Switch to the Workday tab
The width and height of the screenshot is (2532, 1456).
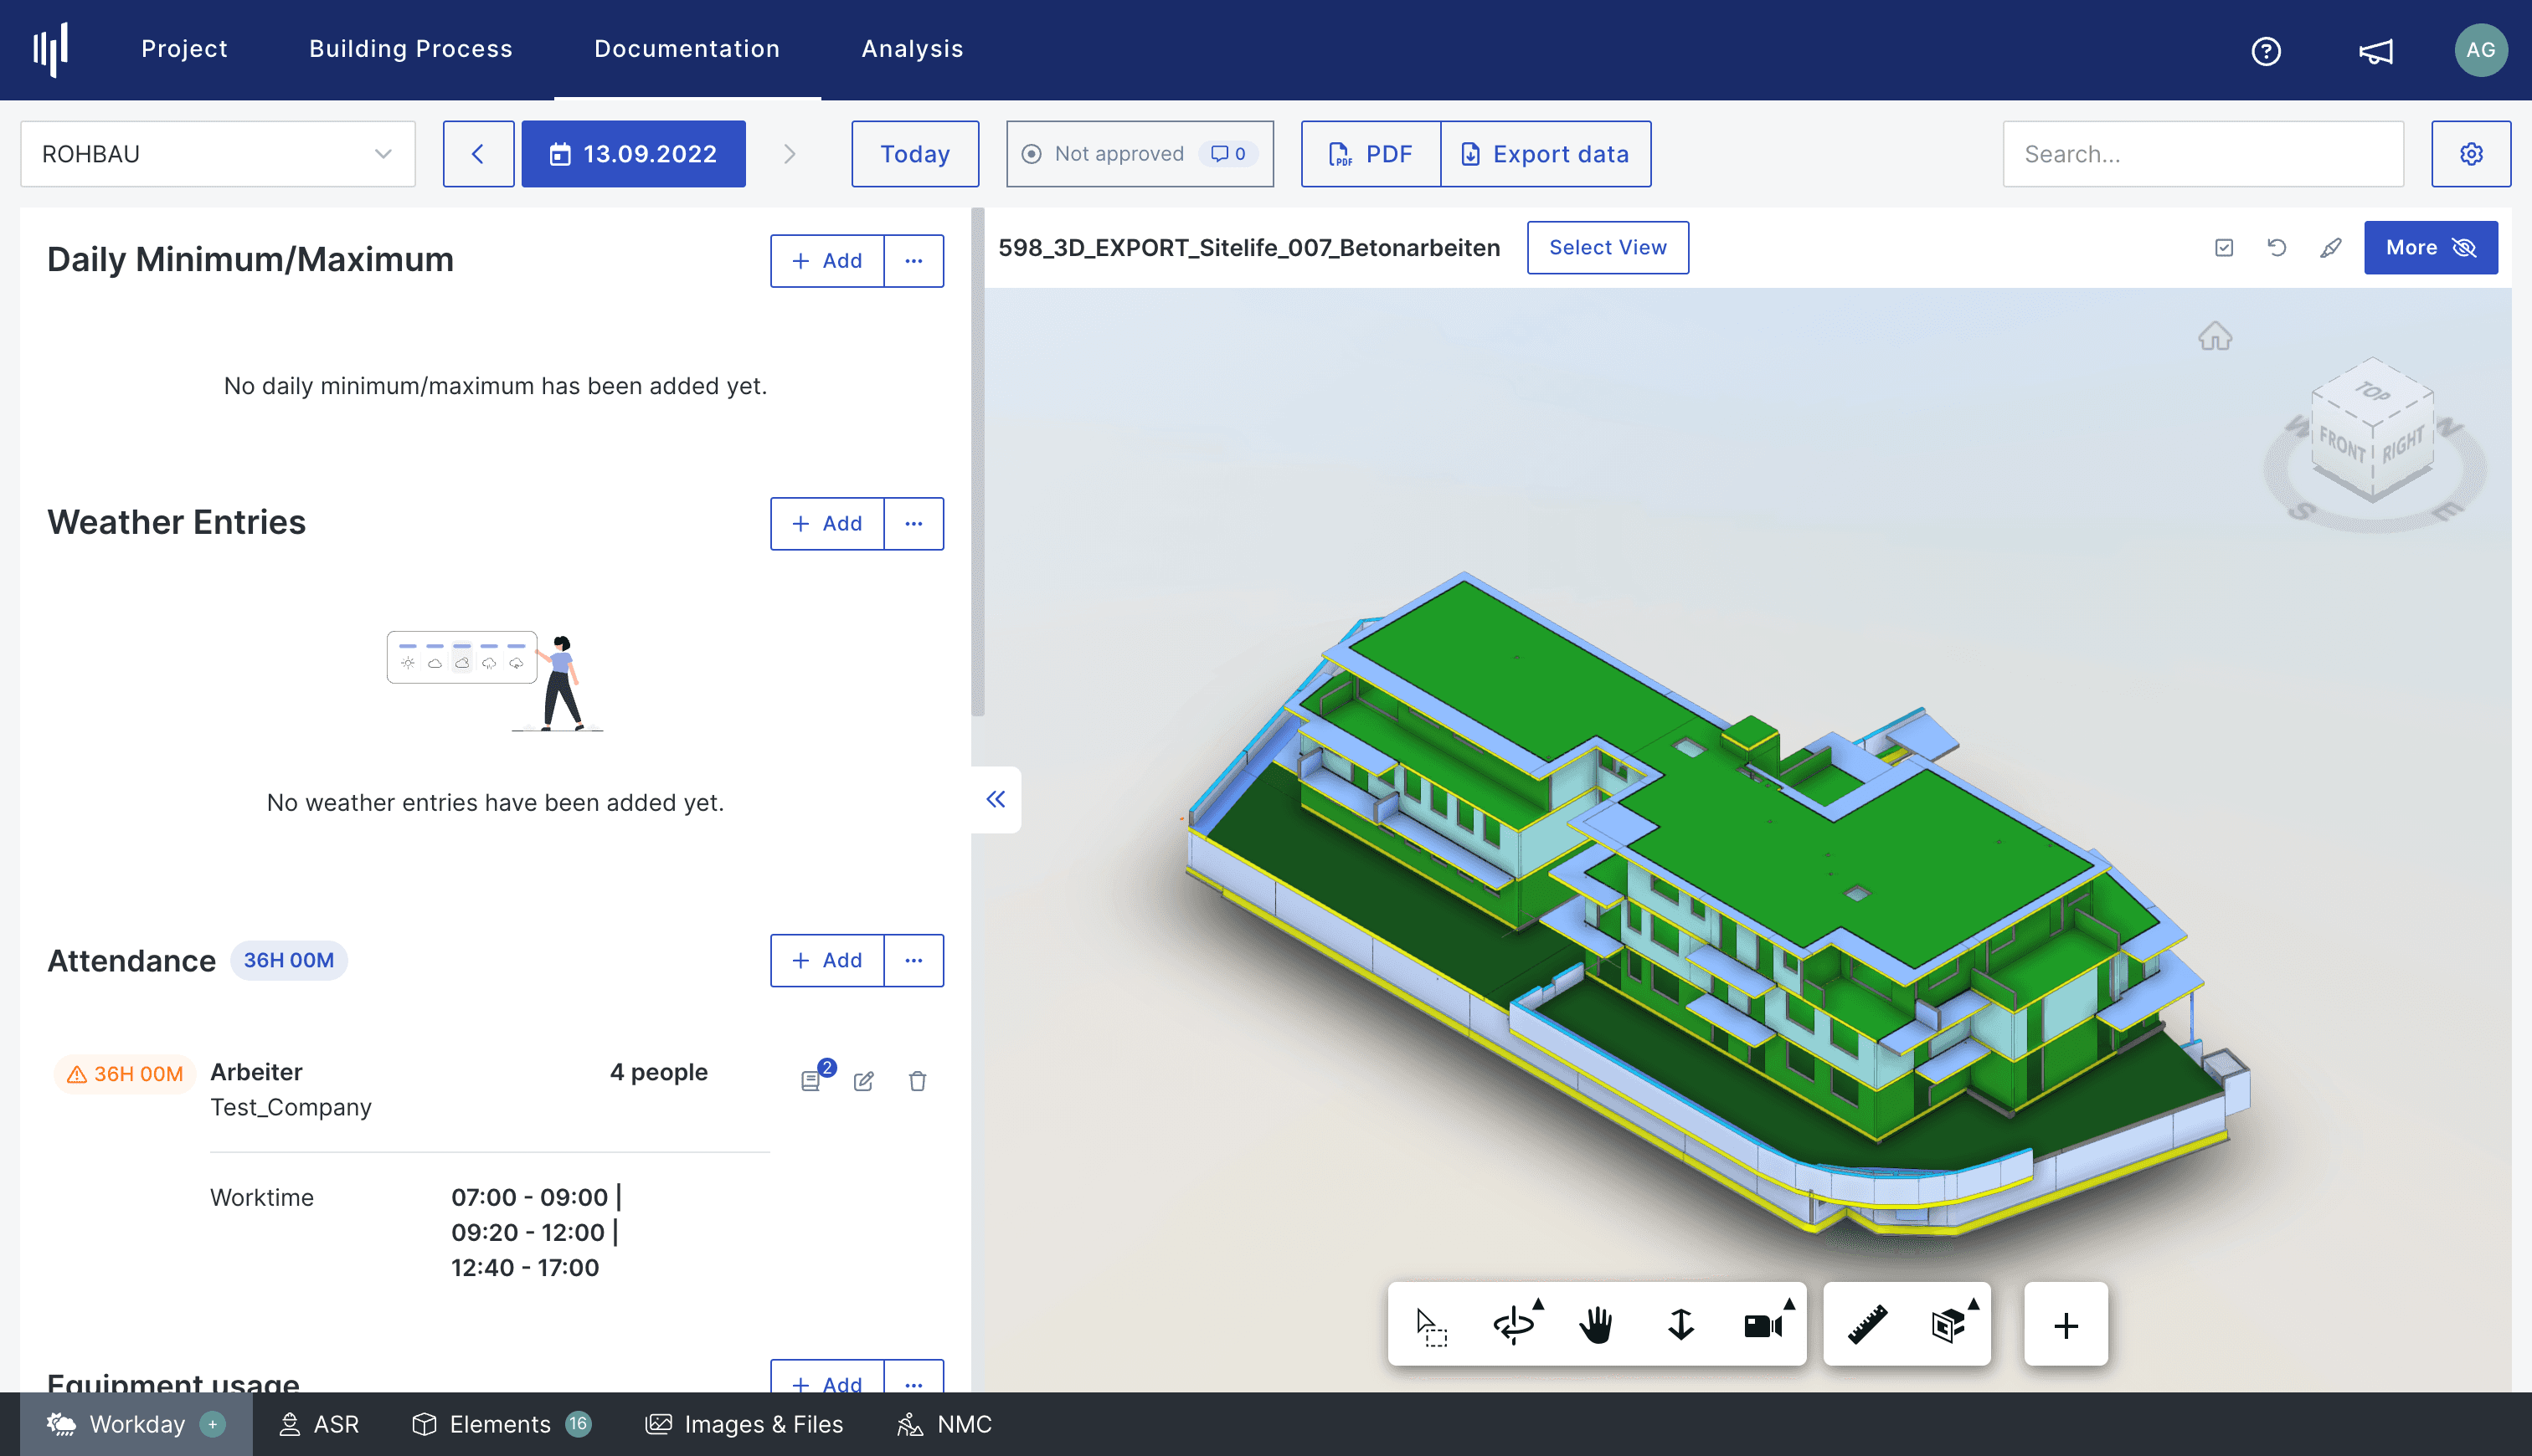(136, 1424)
